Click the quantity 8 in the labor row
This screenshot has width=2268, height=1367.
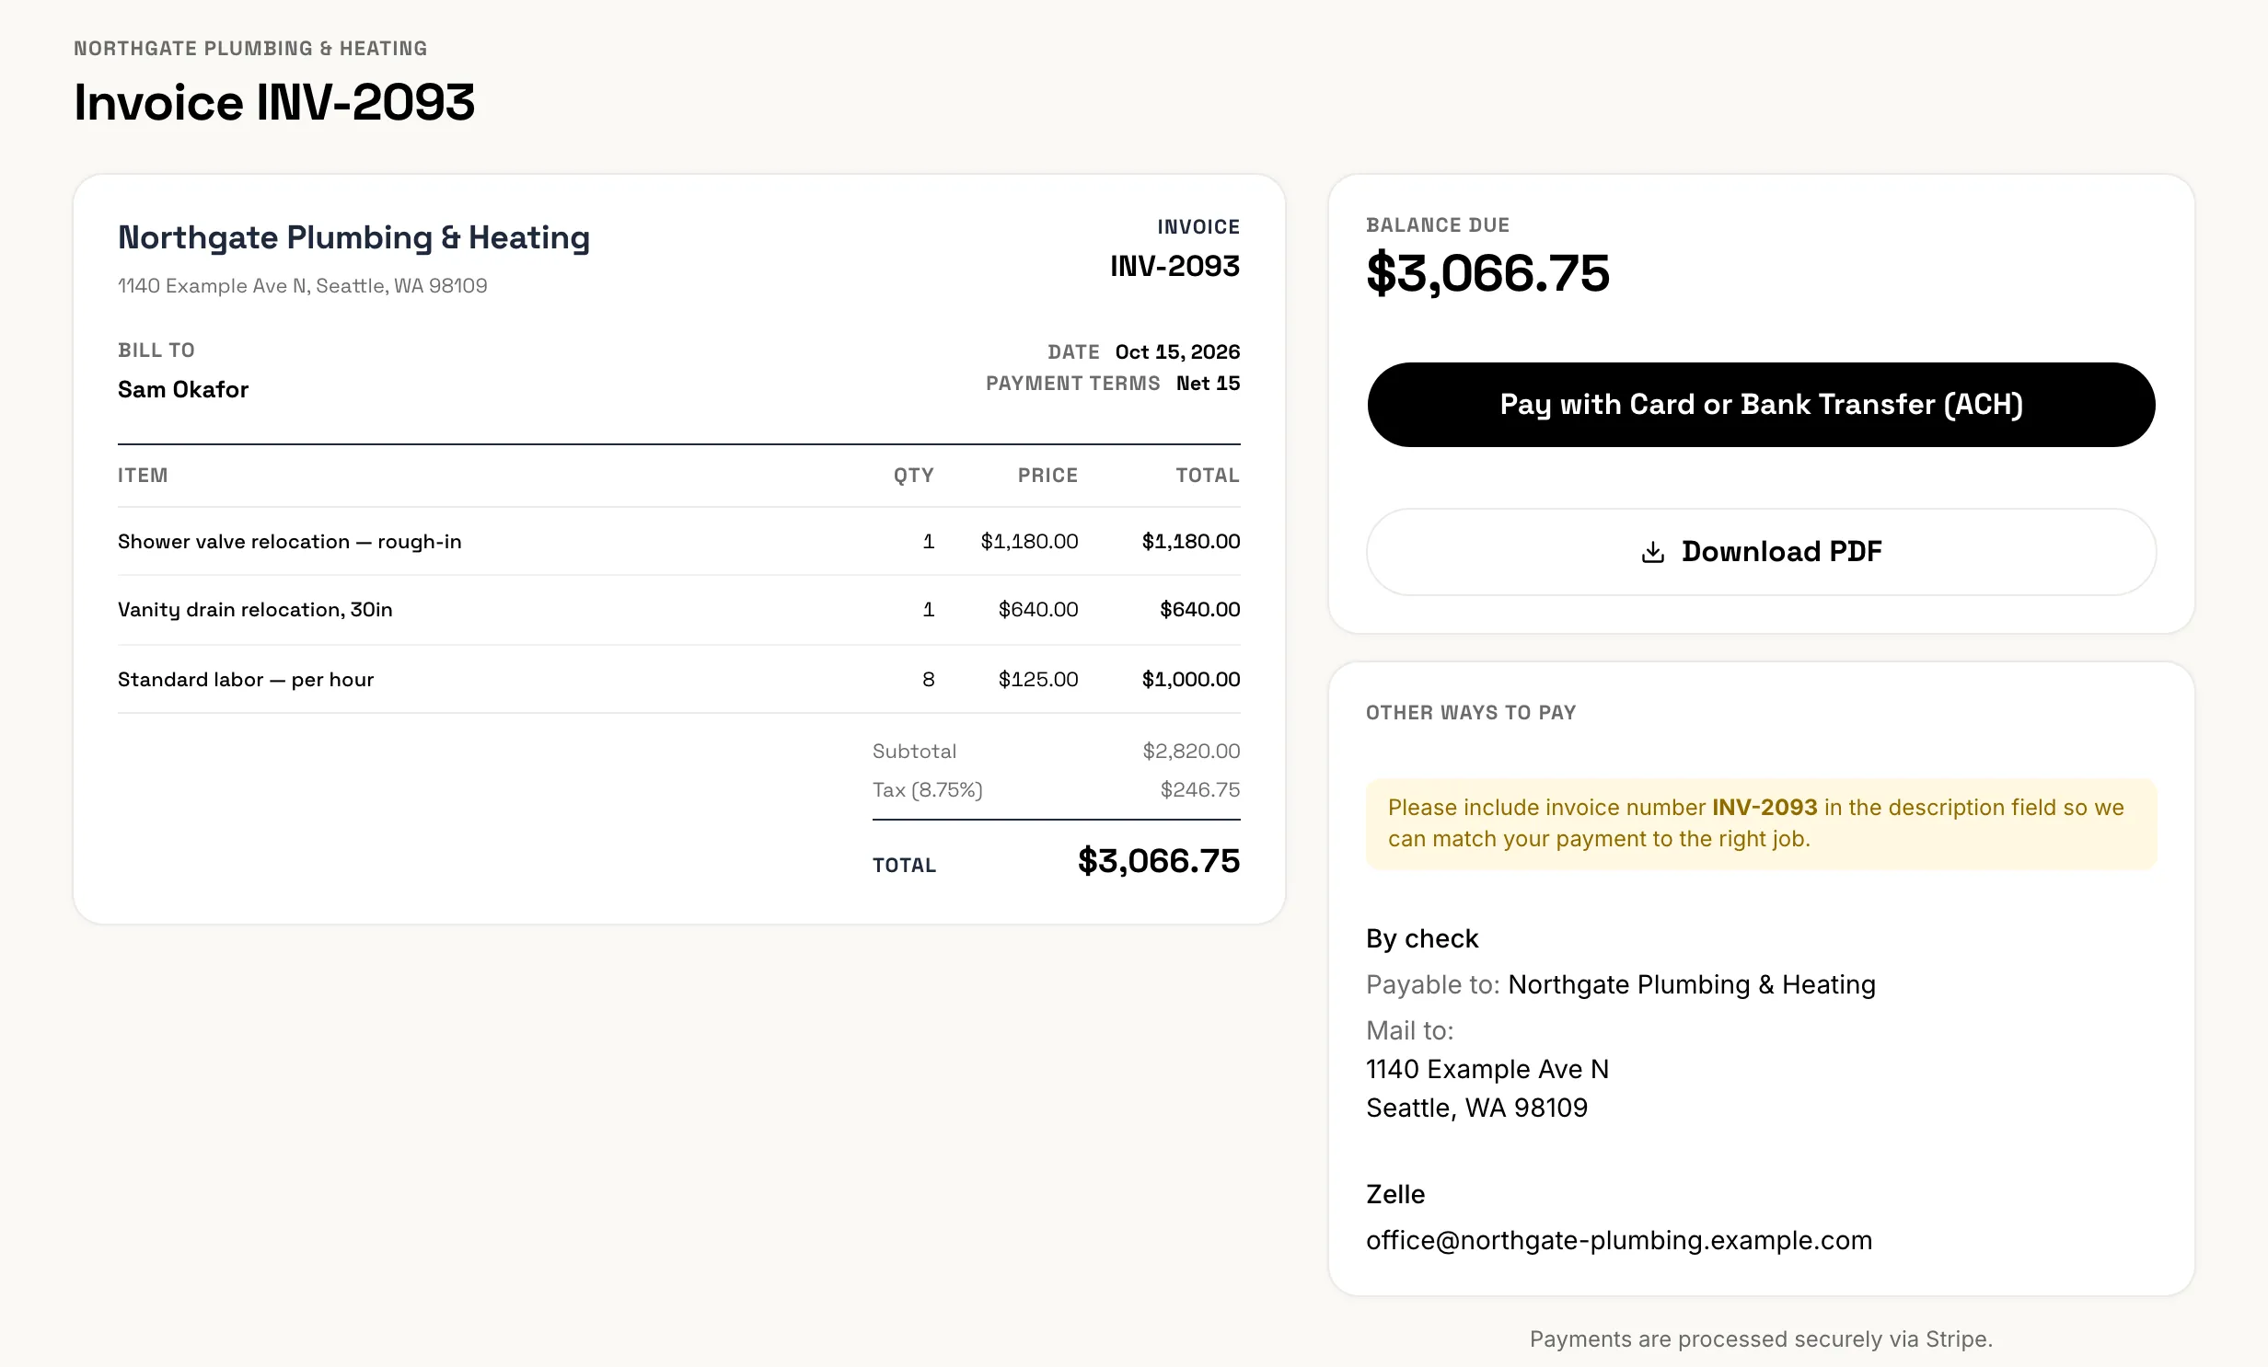pos(928,679)
